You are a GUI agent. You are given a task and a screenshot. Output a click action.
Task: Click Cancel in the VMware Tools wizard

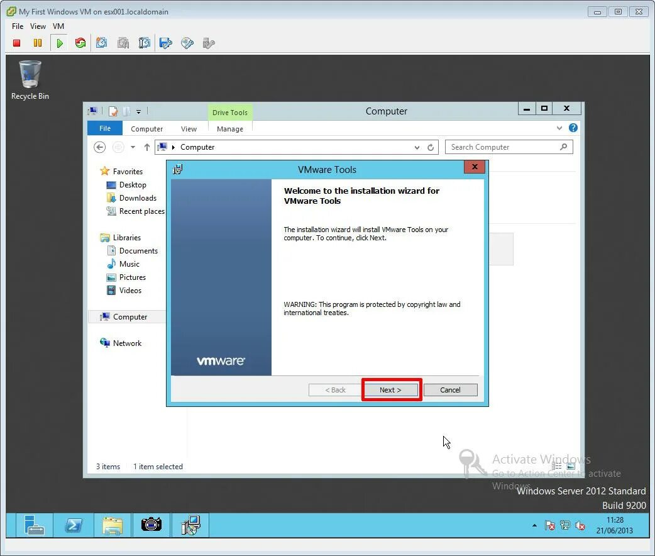450,389
